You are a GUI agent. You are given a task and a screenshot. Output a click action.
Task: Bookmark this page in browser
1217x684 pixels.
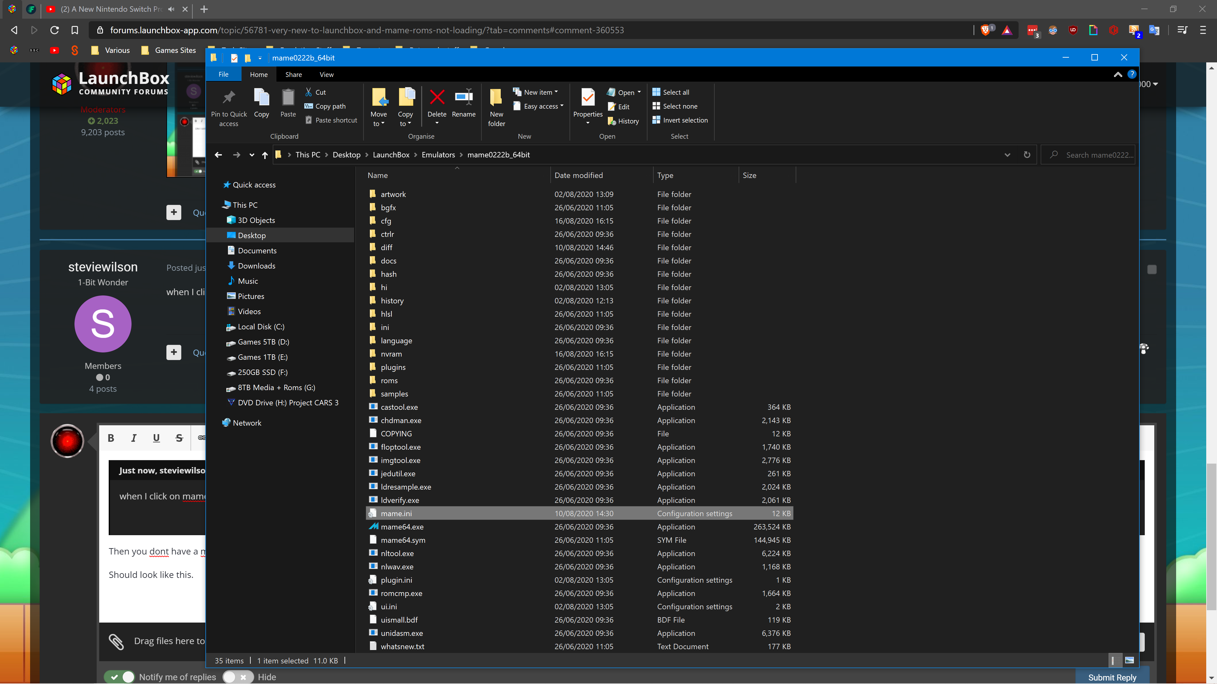coord(75,30)
